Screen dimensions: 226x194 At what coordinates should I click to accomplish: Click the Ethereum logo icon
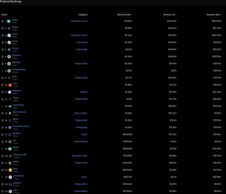[x=9, y=57]
